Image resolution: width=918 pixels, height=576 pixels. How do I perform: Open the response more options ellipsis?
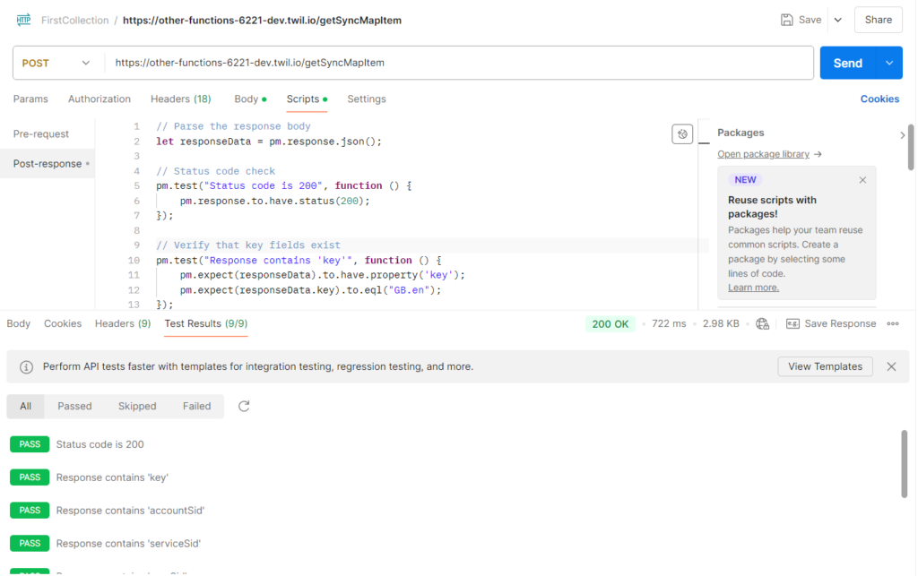[x=892, y=324]
